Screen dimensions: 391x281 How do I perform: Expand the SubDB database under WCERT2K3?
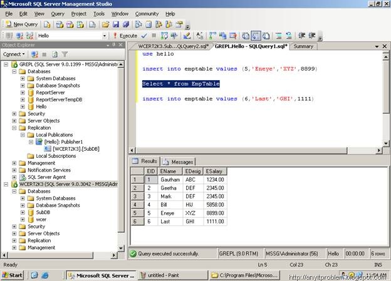pyautogui.click(x=23, y=213)
